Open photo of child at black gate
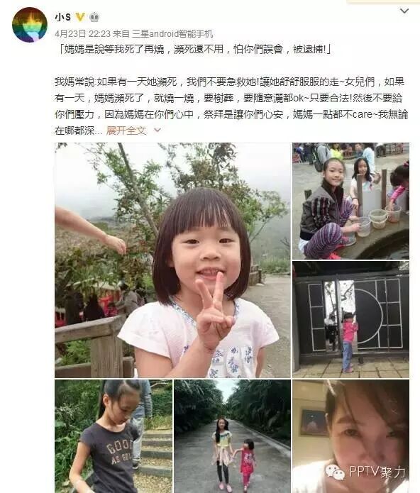The image size is (420, 493). [x=351, y=319]
